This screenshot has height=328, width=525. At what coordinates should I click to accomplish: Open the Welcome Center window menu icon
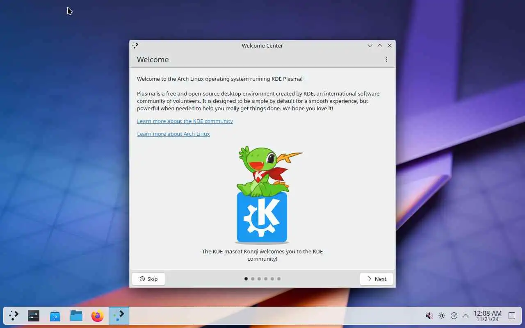coord(135,46)
